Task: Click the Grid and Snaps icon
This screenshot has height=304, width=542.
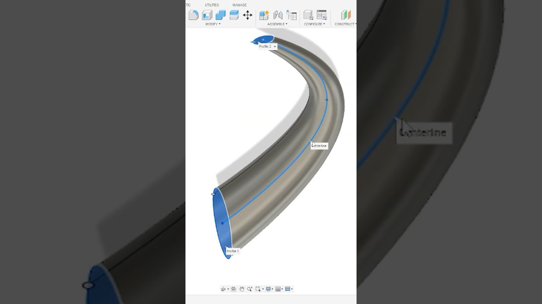Action: click(278, 289)
